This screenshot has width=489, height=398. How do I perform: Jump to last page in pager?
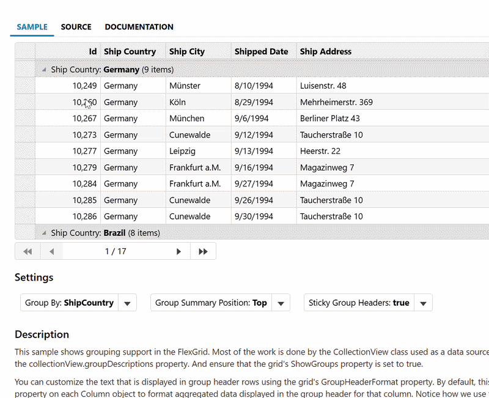pyautogui.click(x=203, y=251)
